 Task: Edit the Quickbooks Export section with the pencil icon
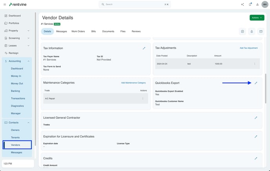point(256,83)
